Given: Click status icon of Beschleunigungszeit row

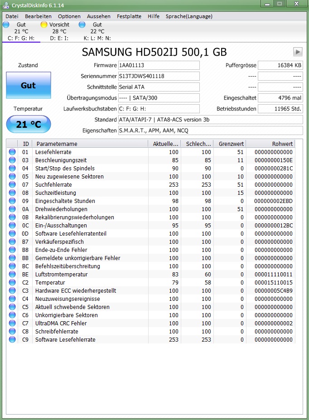Looking at the screenshot, I should 12,160.
